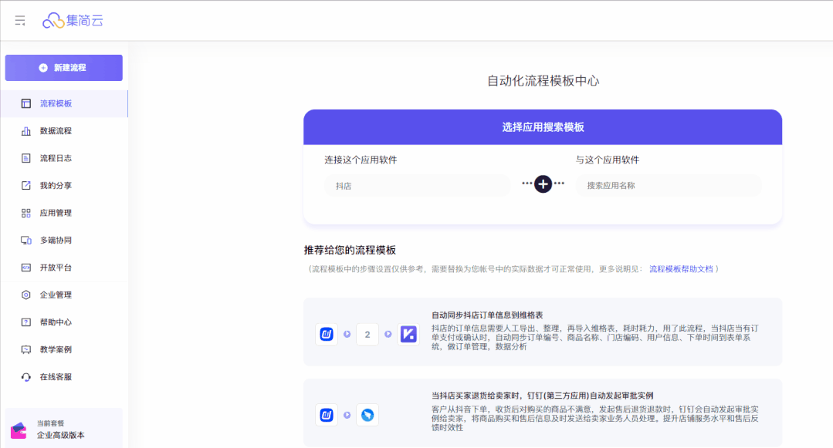Click the 抖店 application input field
Viewport: 833px width, 448px height.
[417, 186]
